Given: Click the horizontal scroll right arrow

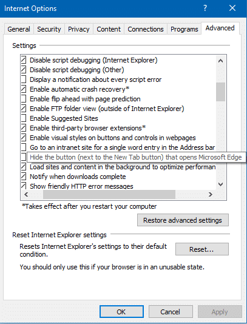Looking at the screenshot, I should [x=211, y=194].
